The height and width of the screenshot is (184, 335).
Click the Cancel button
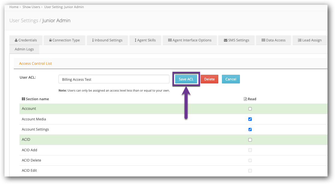pyautogui.click(x=231, y=79)
